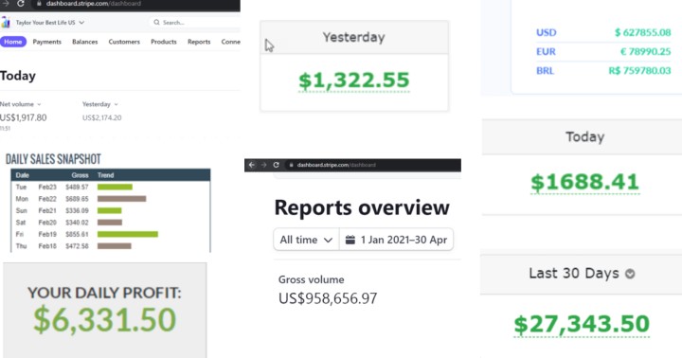This screenshot has width=682, height=358.
Task: Go to the Balances tab
Action: point(85,42)
